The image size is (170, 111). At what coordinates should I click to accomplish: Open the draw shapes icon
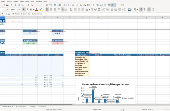(x=122, y=5)
